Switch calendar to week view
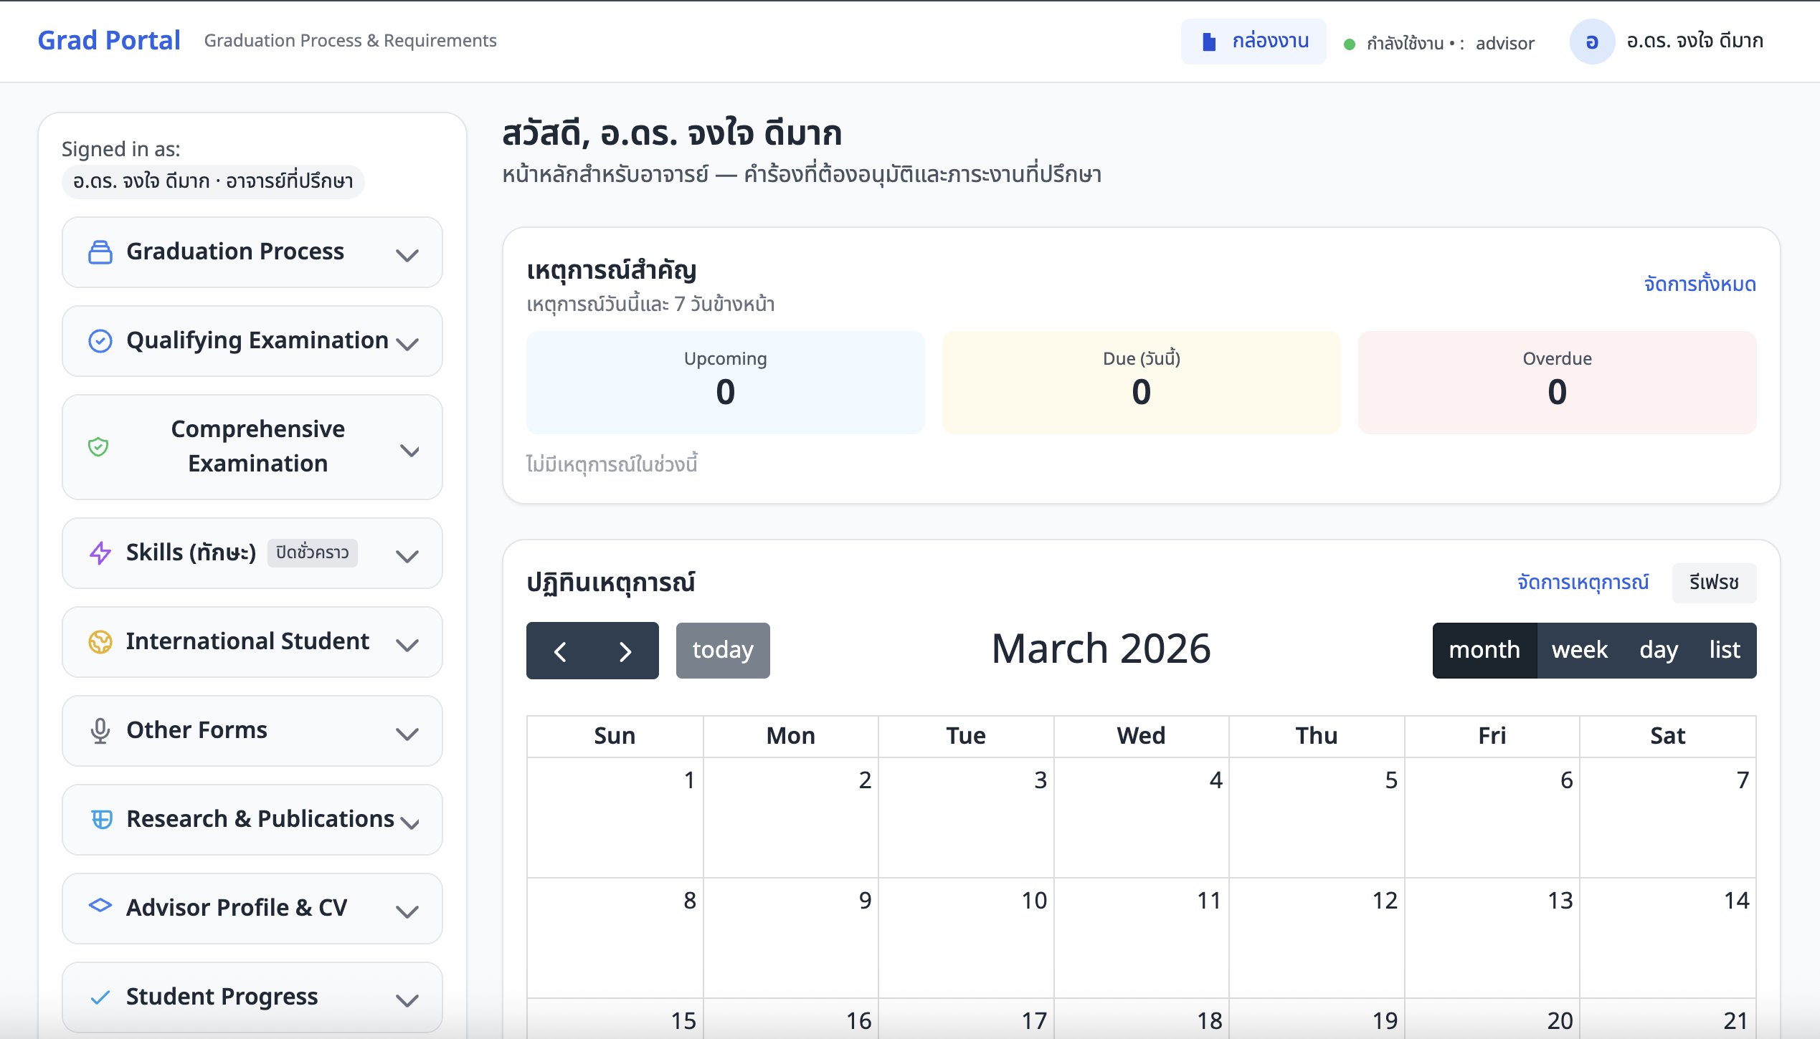 point(1580,650)
